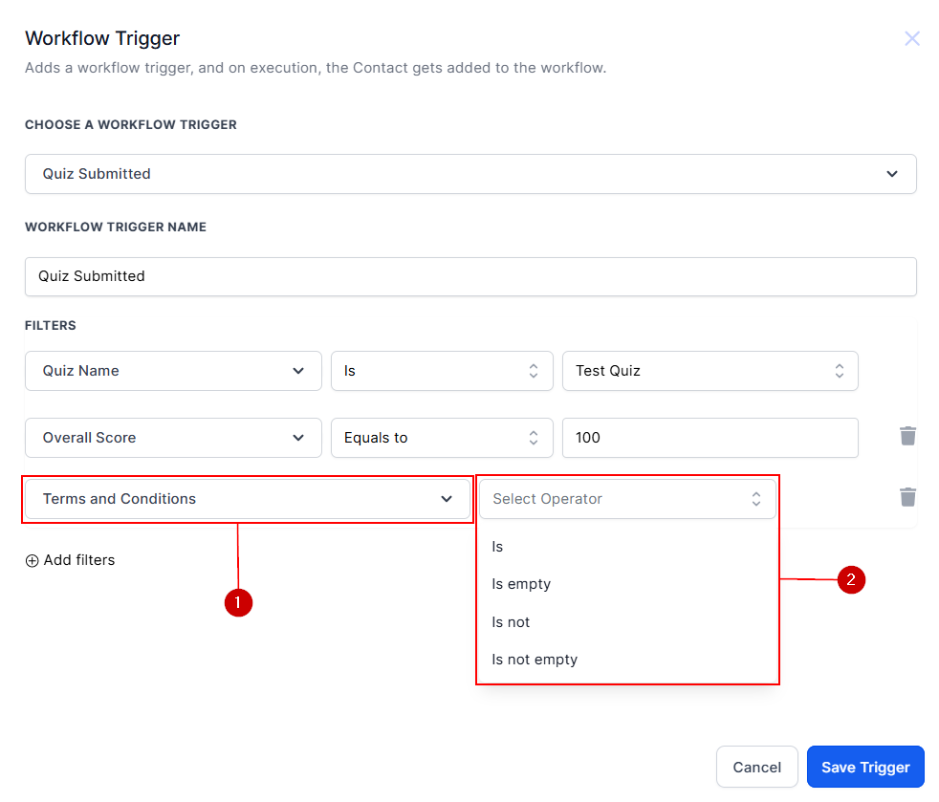This screenshot has height=802, width=939.
Task: Click the Save Trigger button
Action: point(864,767)
